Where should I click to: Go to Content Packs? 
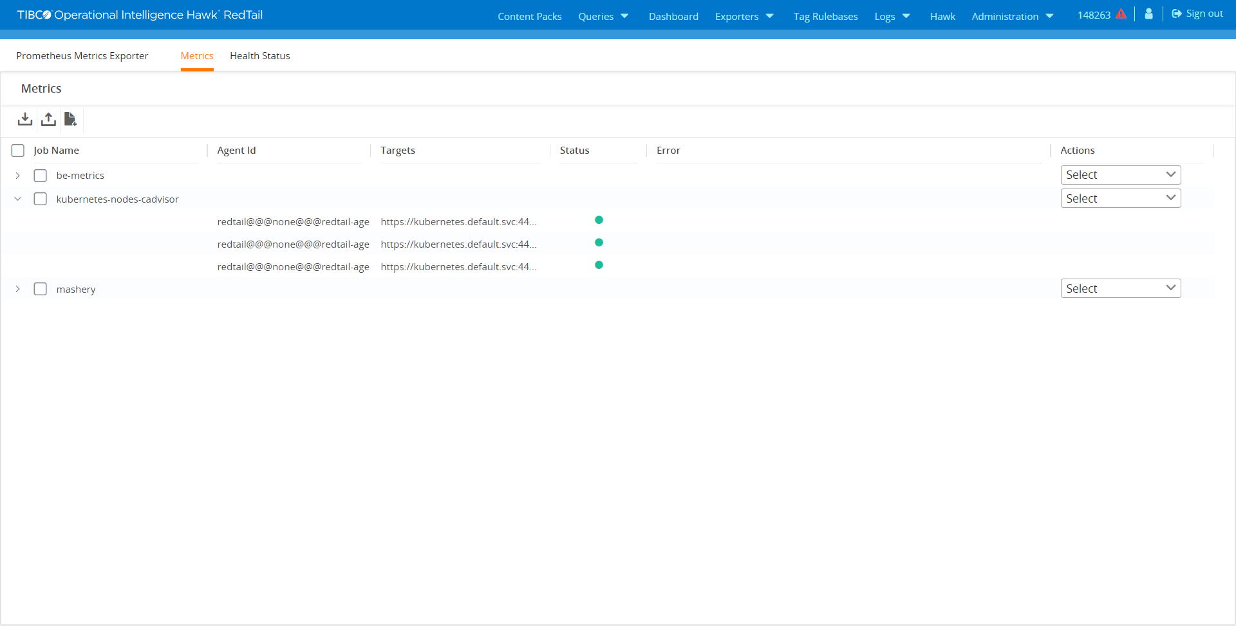529,16
